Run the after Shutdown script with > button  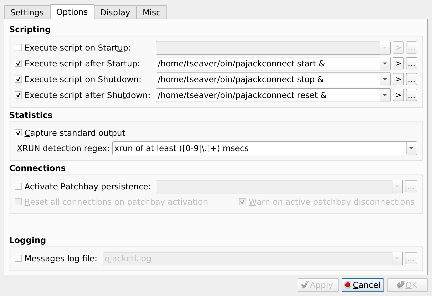(x=398, y=95)
